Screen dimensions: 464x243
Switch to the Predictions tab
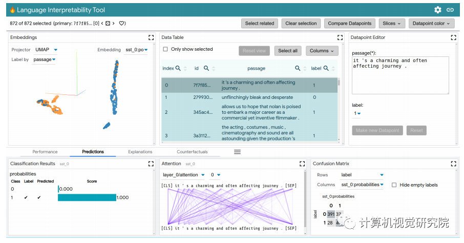click(x=93, y=152)
